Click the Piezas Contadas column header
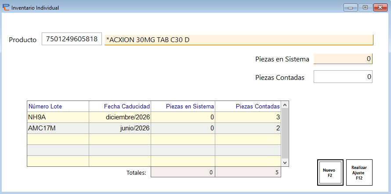This screenshot has height=194, width=391. (248, 106)
